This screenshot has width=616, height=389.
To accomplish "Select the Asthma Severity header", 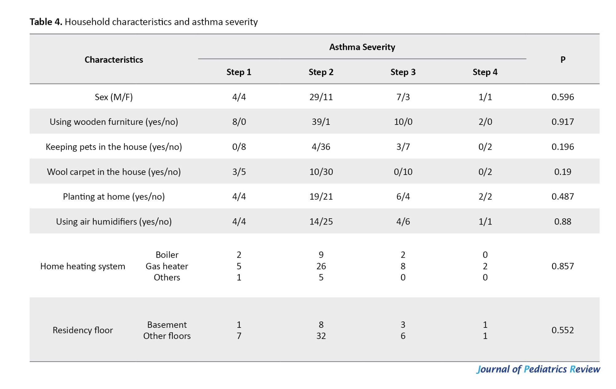I will tap(362, 47).
